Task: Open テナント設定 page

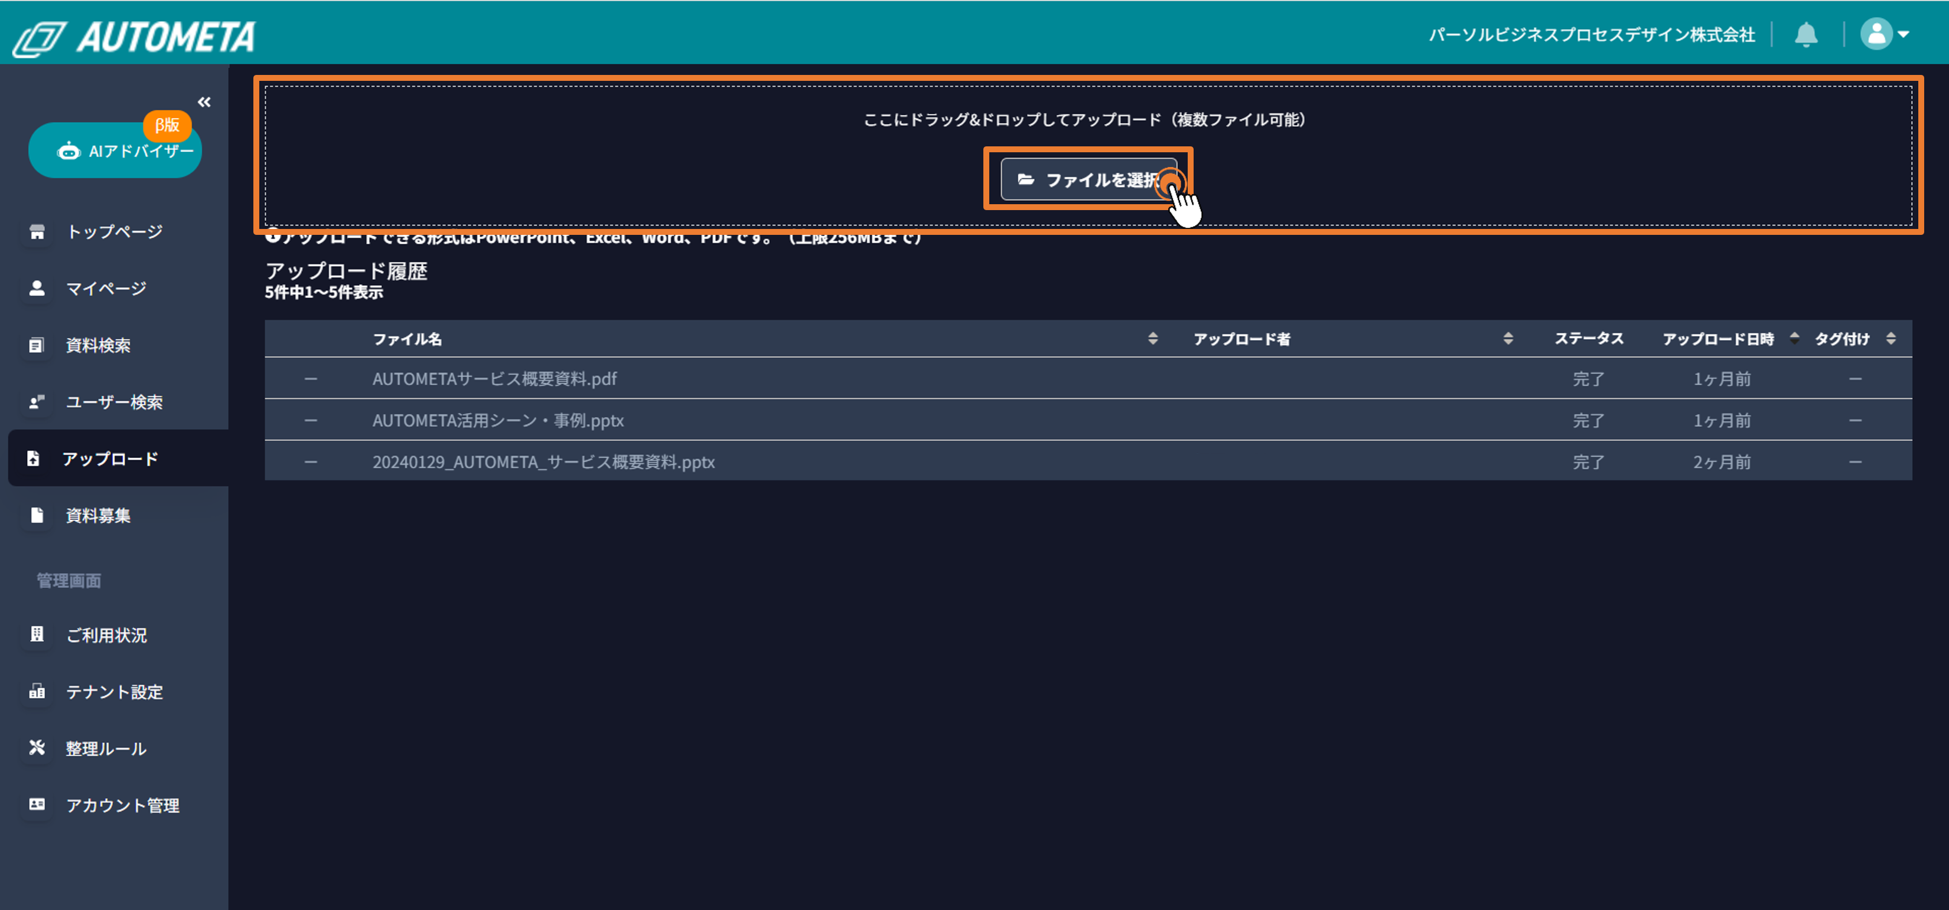Action: tap(114, 692)
